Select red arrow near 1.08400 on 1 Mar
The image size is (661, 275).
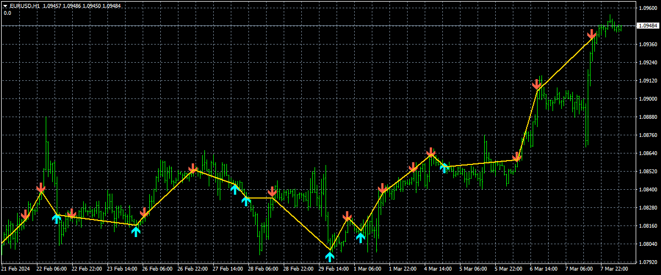383,188
